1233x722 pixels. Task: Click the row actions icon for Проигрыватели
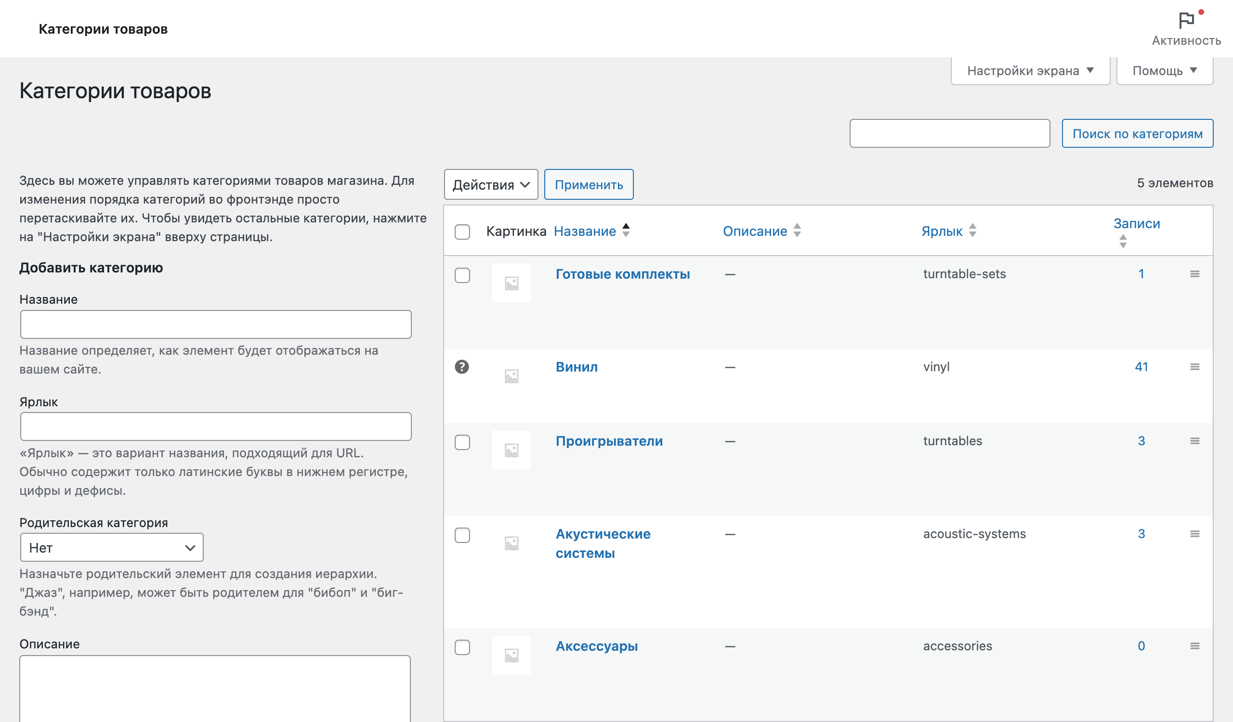click(x=1195, y=440)
